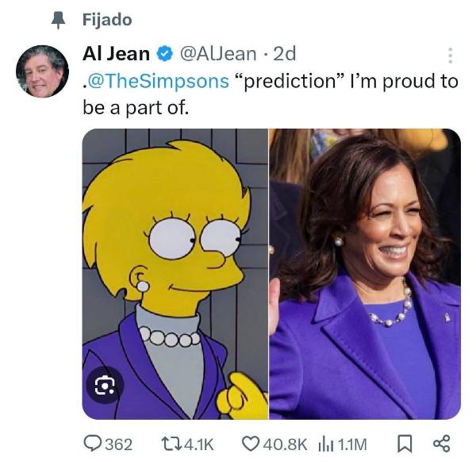Click the Fijado pinned label
The width and height of the screenshot is (476, 462).
(x=107, y=20)
